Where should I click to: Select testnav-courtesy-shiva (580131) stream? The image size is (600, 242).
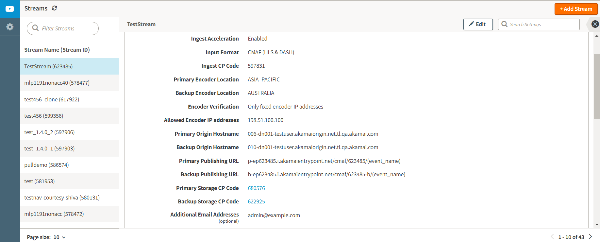(62, 198)
